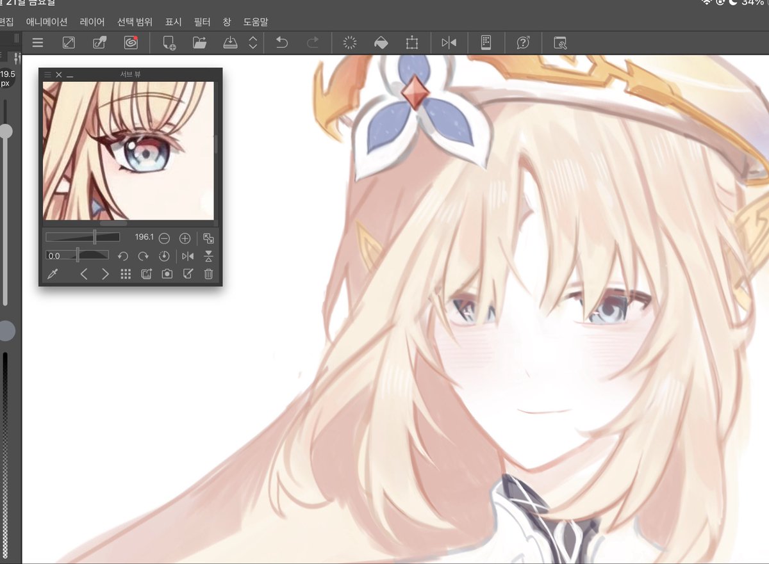Show next image in Sub View
Viewport: 769px width, 564px height.
(x=105, y=274)
